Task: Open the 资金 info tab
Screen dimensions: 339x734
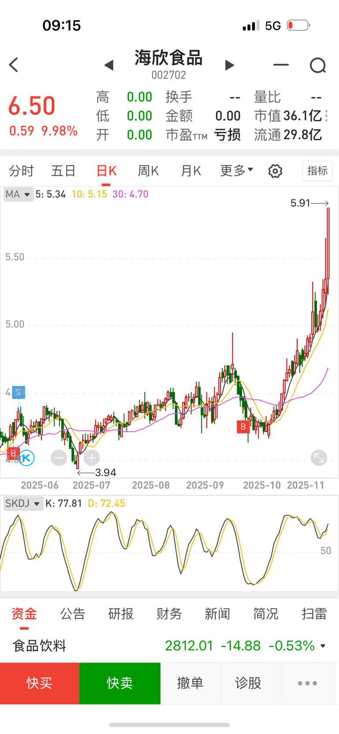Action: point(24,614)
